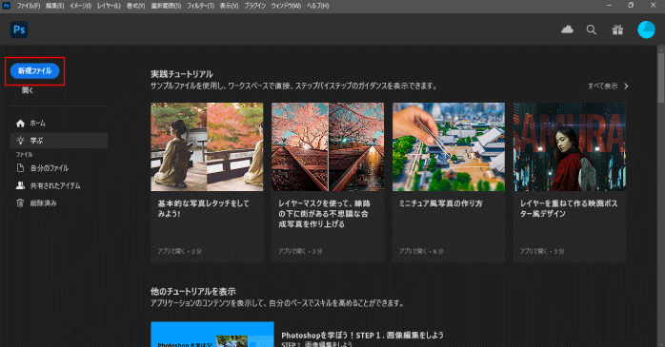Open the 表示(V) menu

[229, 6]
